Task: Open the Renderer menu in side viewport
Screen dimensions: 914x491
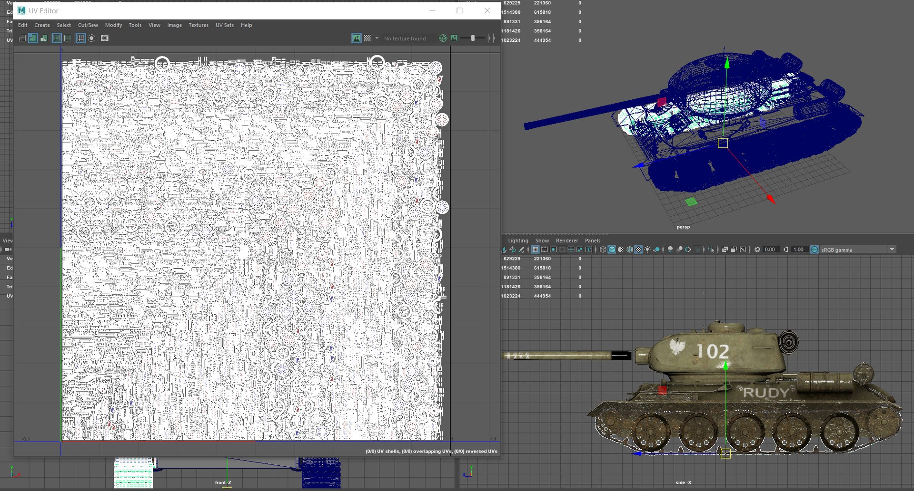Action: coord(567,241)
